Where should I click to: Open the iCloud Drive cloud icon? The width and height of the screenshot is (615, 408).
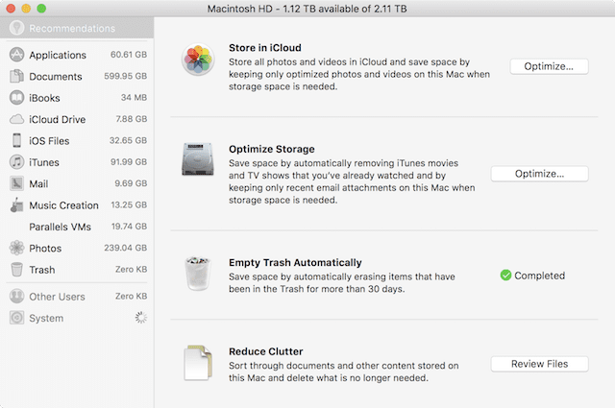tap(16, 119)
